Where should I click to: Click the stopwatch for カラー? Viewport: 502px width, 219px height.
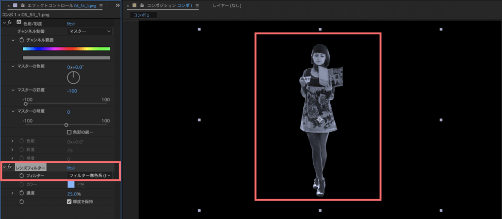point(22,184)
